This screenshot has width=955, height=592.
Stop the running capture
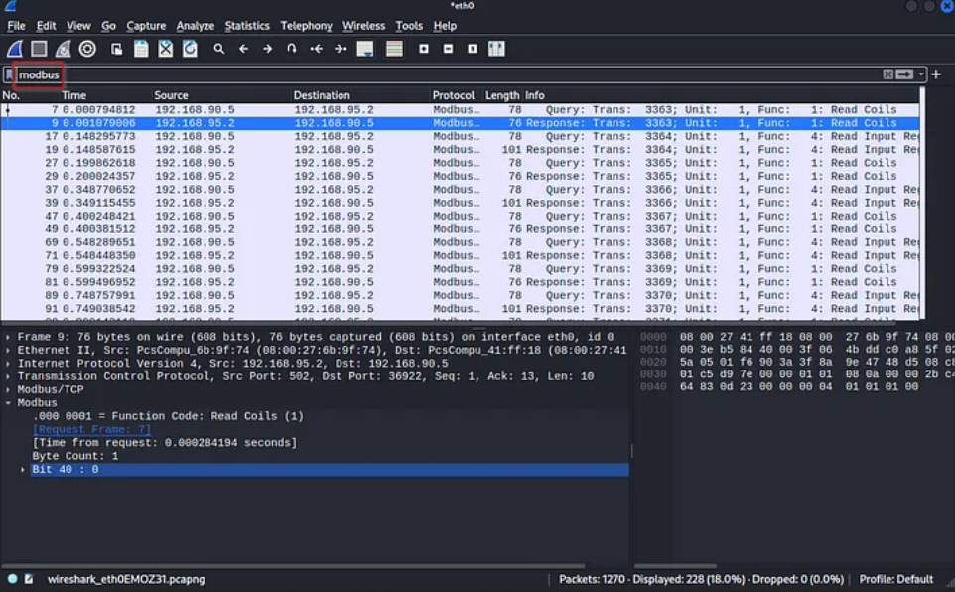(37, 48)
